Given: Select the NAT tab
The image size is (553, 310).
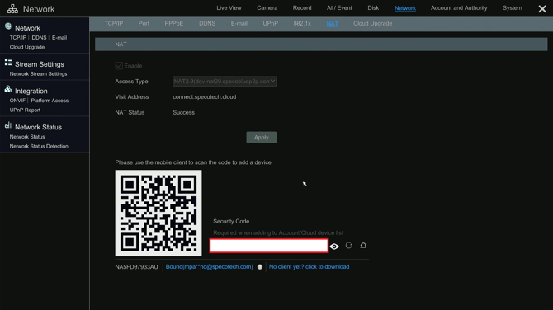Looking at the screenshot, I should (x=333, y=24).
